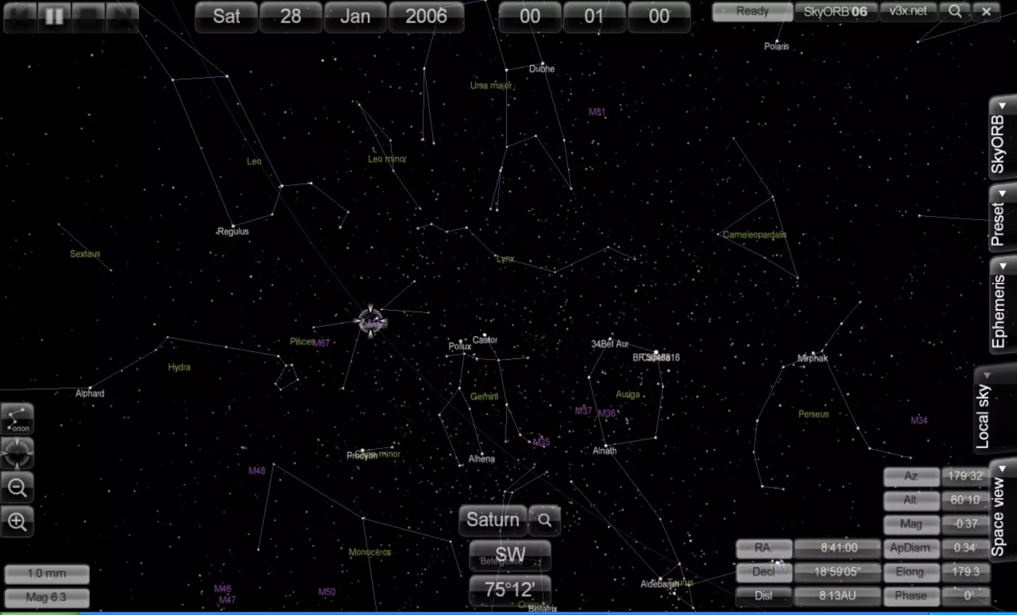Change the month field Jan
This screenshot has width=1017, height=615.
[x=355, y=17]
